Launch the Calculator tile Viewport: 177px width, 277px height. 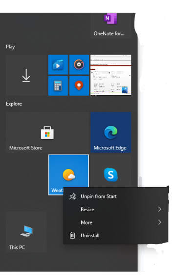click(58, 86)
